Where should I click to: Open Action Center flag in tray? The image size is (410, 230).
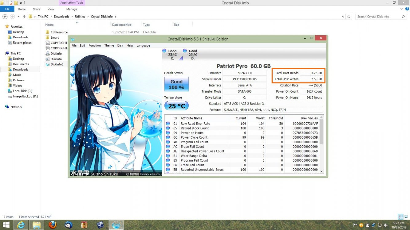click(355, 225)
